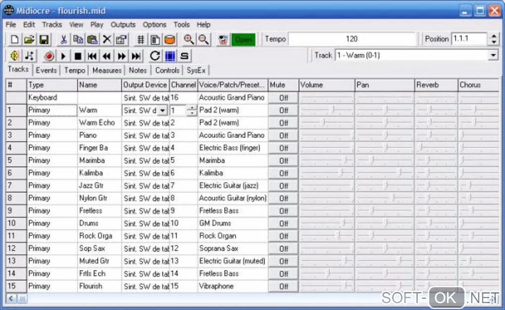The height and width of the screenshot is (310, 505).
Task: Zoom in with the plus magnifier
Action: tap(189, 40)
